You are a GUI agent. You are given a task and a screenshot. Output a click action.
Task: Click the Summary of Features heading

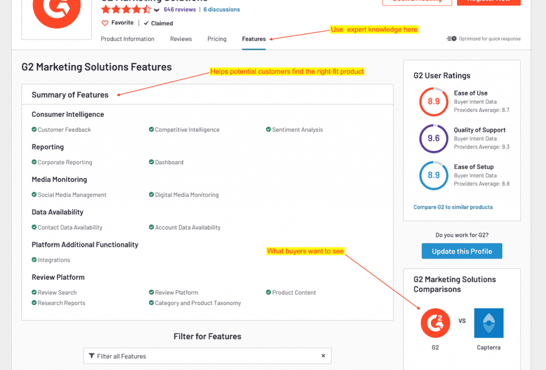[x=70, y=95]
